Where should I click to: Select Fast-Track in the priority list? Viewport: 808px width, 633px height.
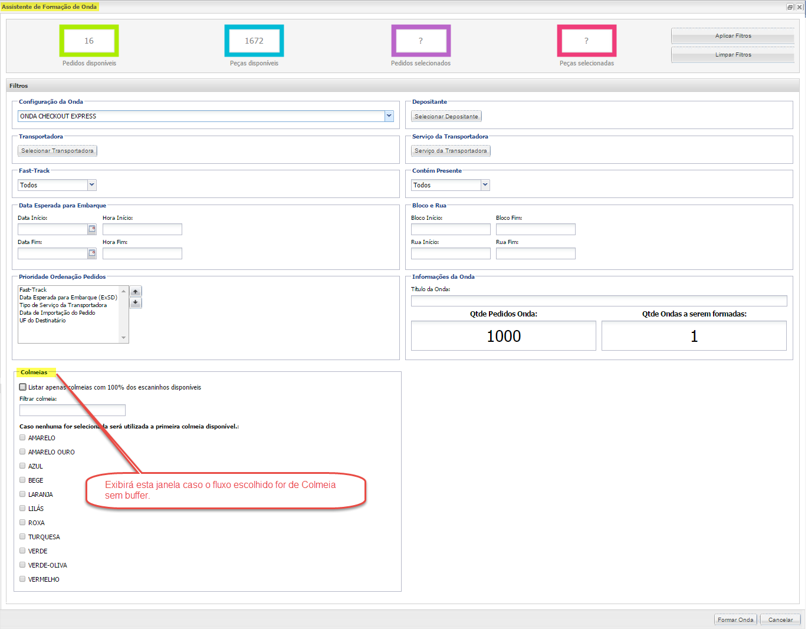(33, 290)
